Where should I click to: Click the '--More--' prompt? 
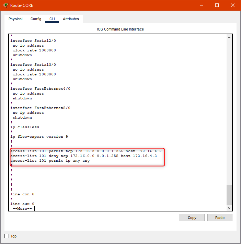tap(22, 208)
